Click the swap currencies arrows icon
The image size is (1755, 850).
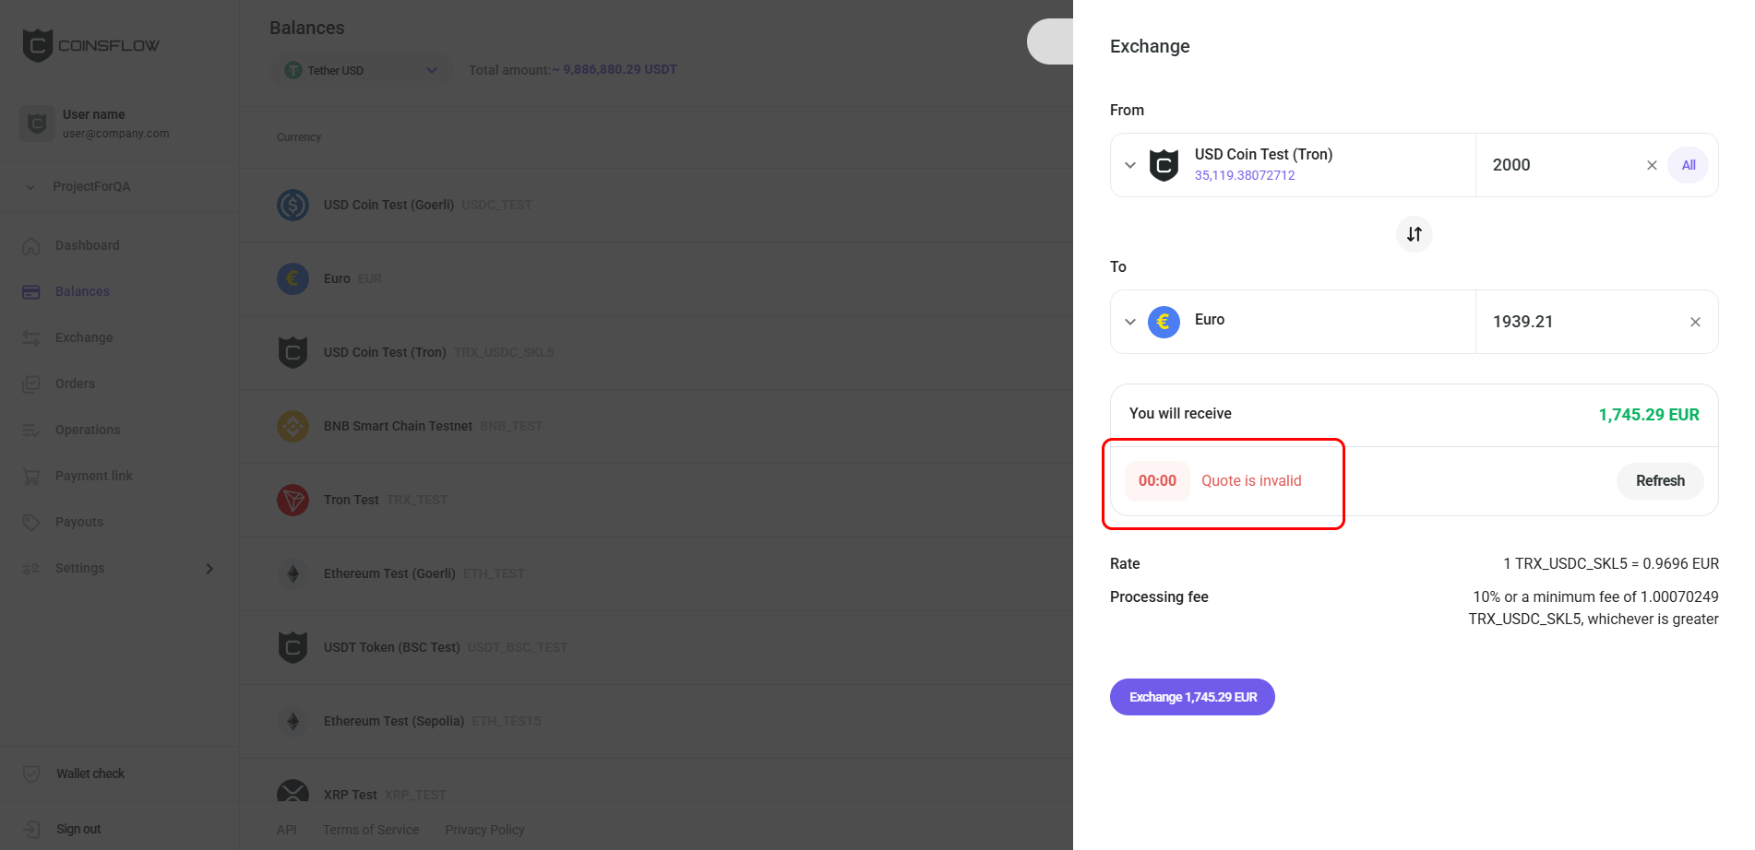coord(1414,234)
